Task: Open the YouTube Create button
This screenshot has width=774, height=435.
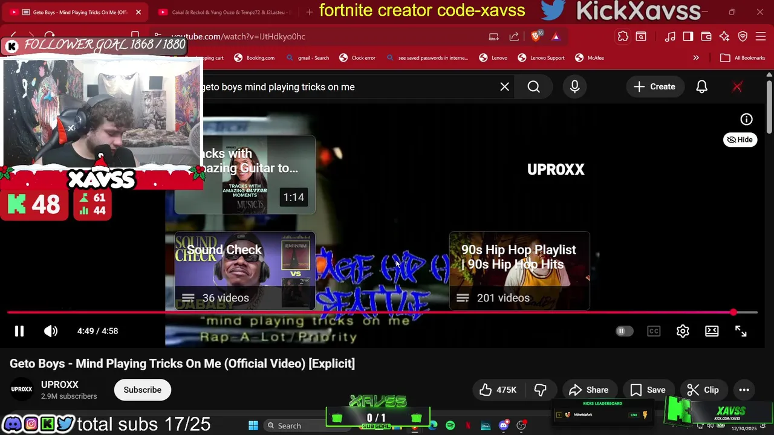Action: pos(654,86)
